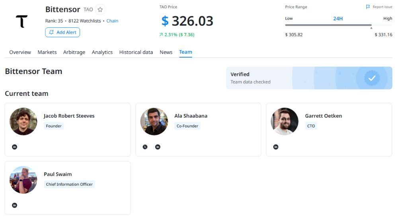Click the verified checkmark badge icon
The image size is (398, 220).
(371, 78)
